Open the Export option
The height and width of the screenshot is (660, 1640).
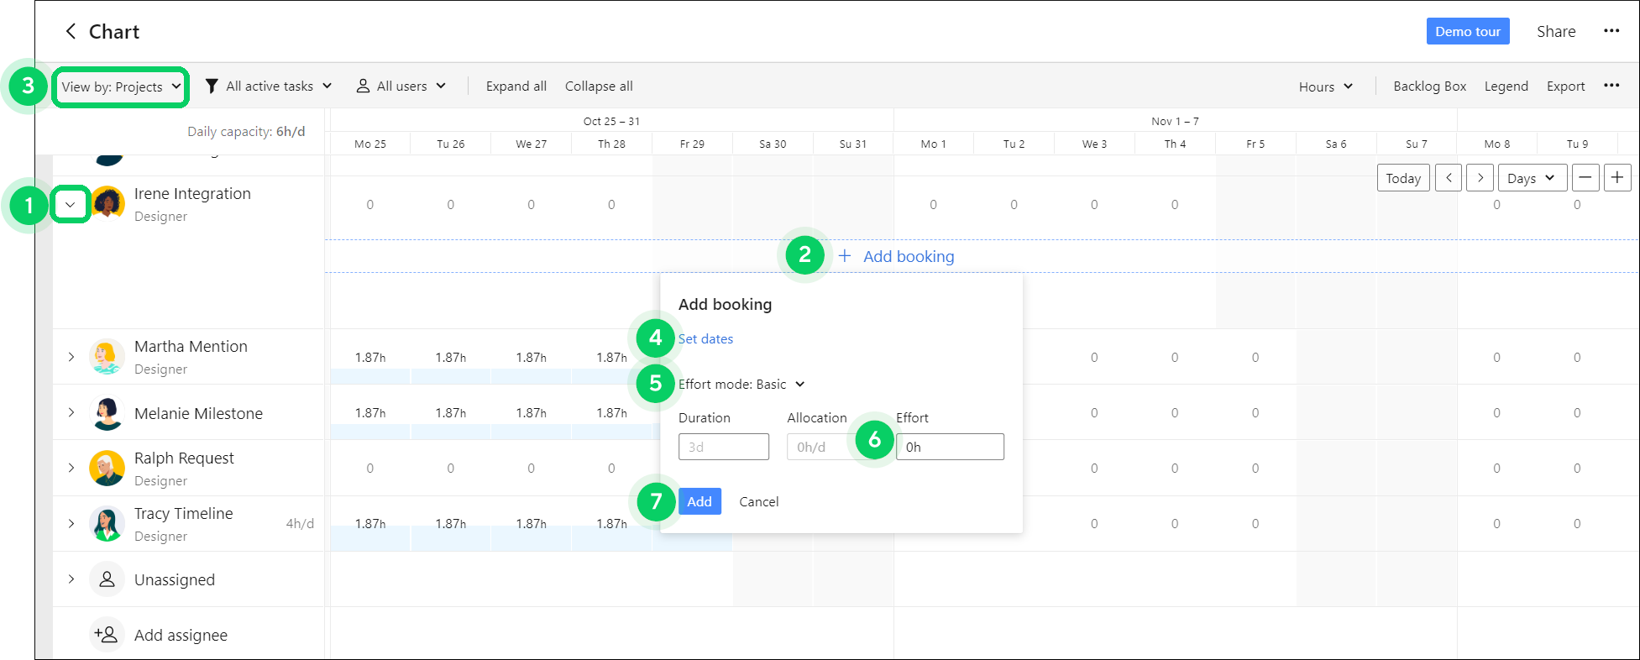pyautogui.click(x=1565, y=86)
